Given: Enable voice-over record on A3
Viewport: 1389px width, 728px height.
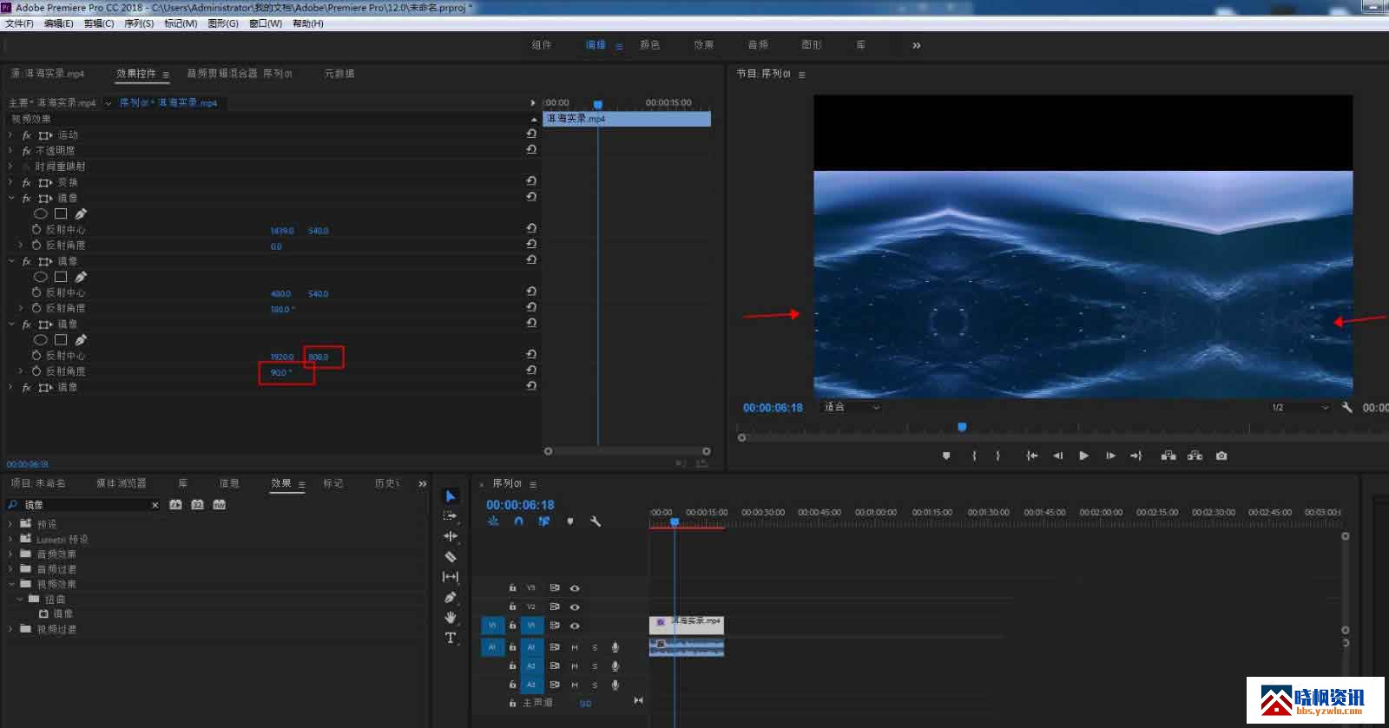Looking at the screenshot, I should click(x=615, y=685).
